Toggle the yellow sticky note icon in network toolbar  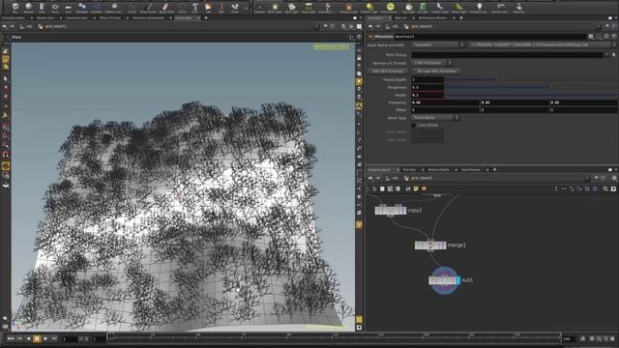[x=416, y=189]
